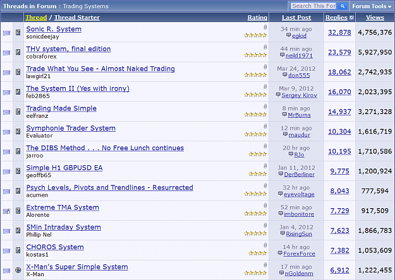The image size is (395, 280).
Task: Sort by Rating column header
Action: pyautogui.click(x=257, y=18)
